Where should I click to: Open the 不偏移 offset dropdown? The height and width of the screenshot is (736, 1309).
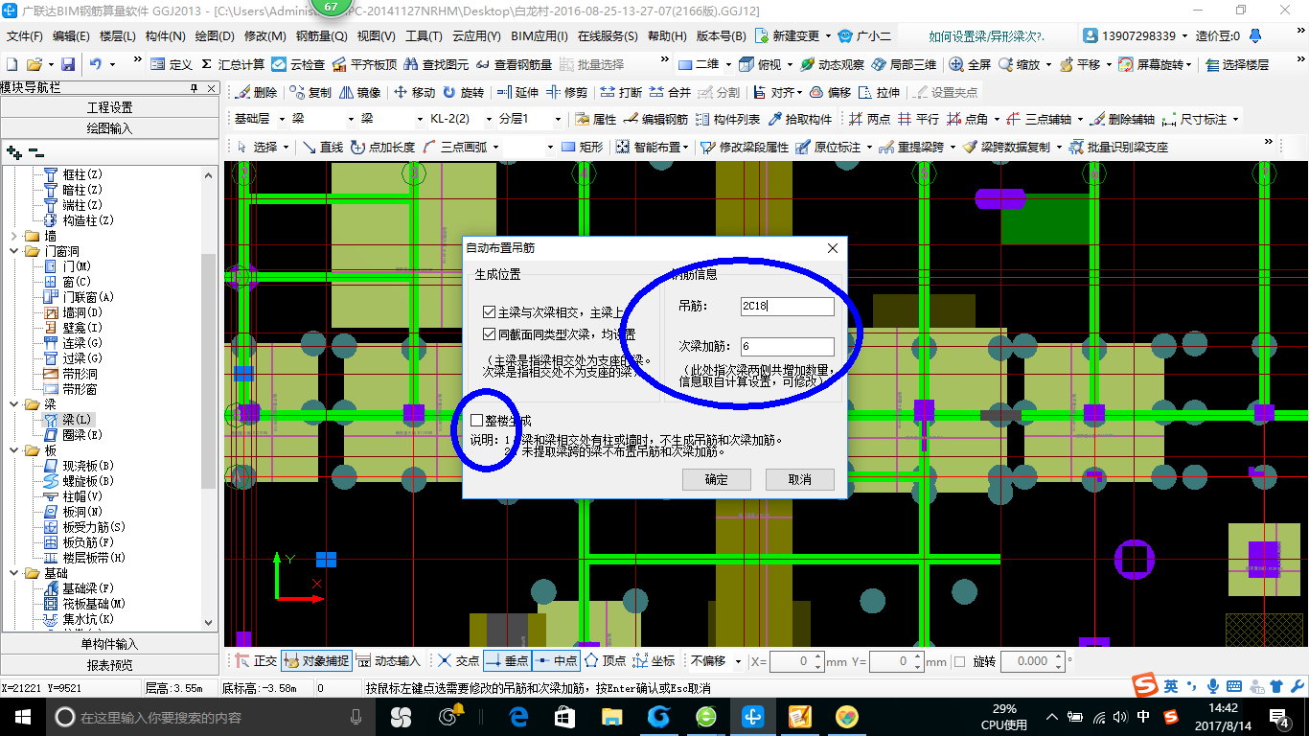coord(738,660)
